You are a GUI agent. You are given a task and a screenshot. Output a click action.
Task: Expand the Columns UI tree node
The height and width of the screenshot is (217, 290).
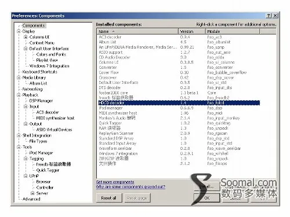pos(26,37)
